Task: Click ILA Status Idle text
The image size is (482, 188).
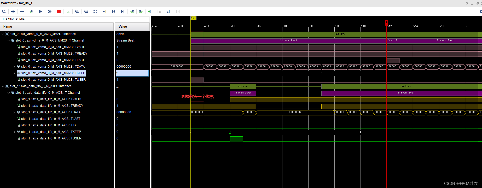Action: coord(14,19)
